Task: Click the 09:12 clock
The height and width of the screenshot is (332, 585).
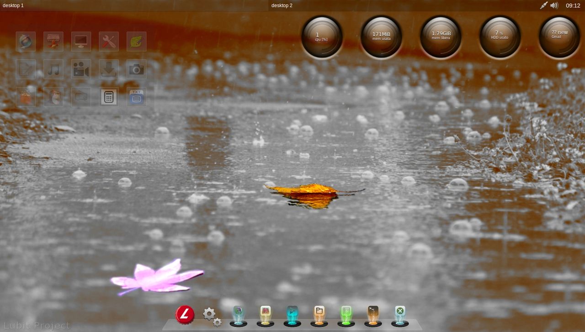Action: pyautogui.click(x=573, y=5)
